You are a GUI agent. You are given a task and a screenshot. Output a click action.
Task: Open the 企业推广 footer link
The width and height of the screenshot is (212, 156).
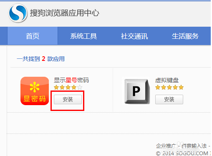click(166, 146)
